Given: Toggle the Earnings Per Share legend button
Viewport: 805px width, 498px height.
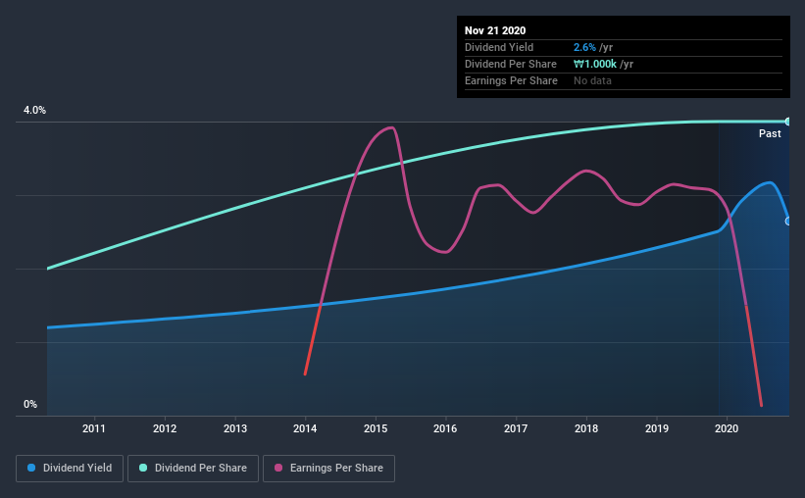Looking at the screenshot, I should click(x=328, y=469).
